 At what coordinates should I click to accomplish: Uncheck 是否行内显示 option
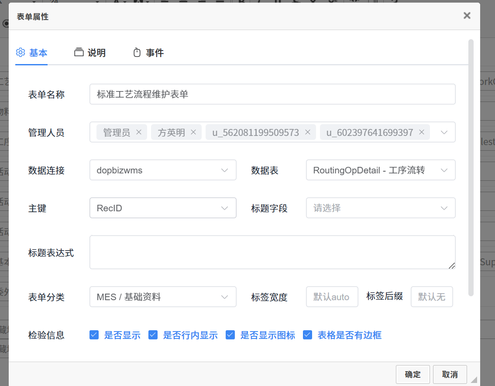pos(153,335)
